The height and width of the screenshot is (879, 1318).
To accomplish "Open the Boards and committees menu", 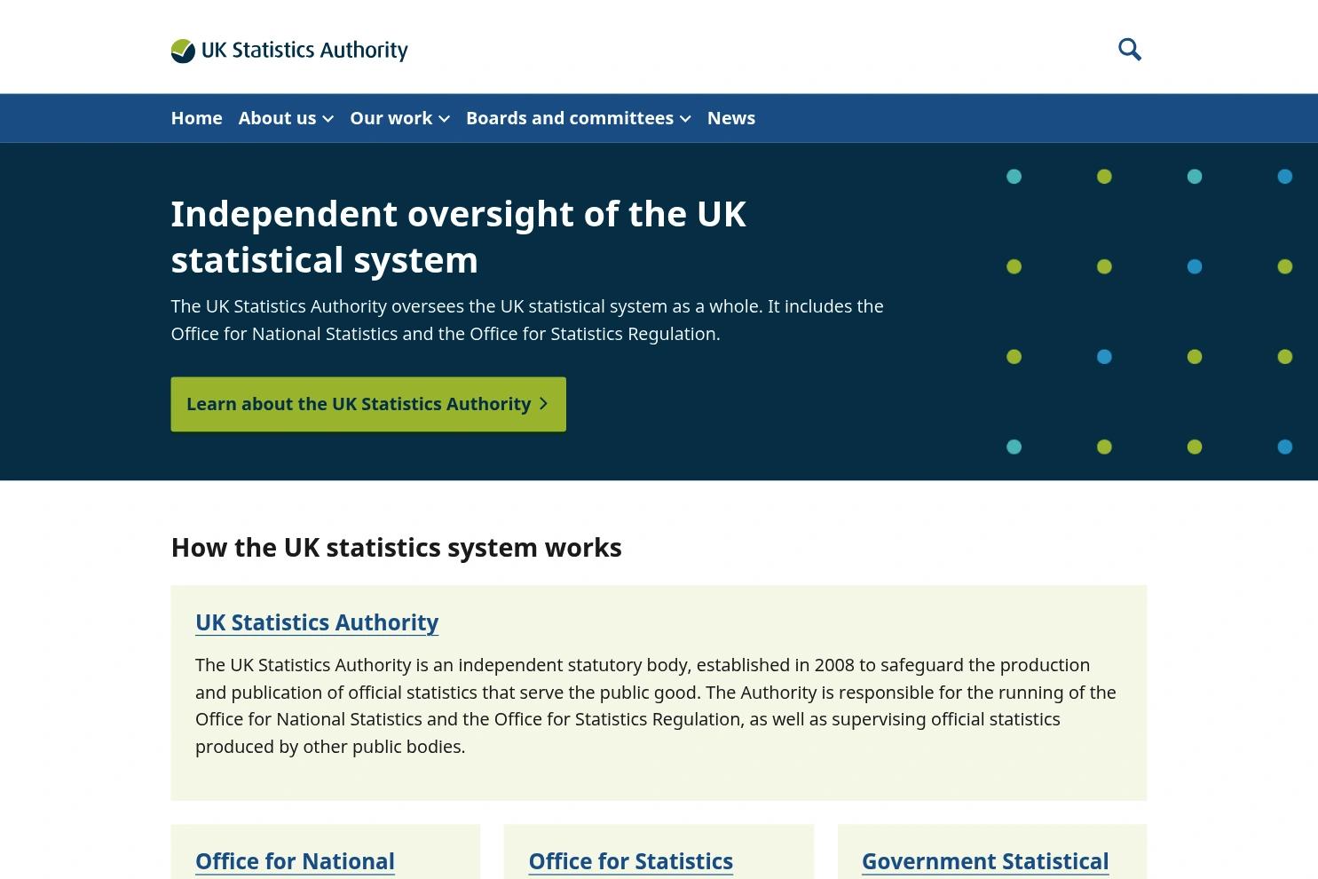I will point(570,118).
